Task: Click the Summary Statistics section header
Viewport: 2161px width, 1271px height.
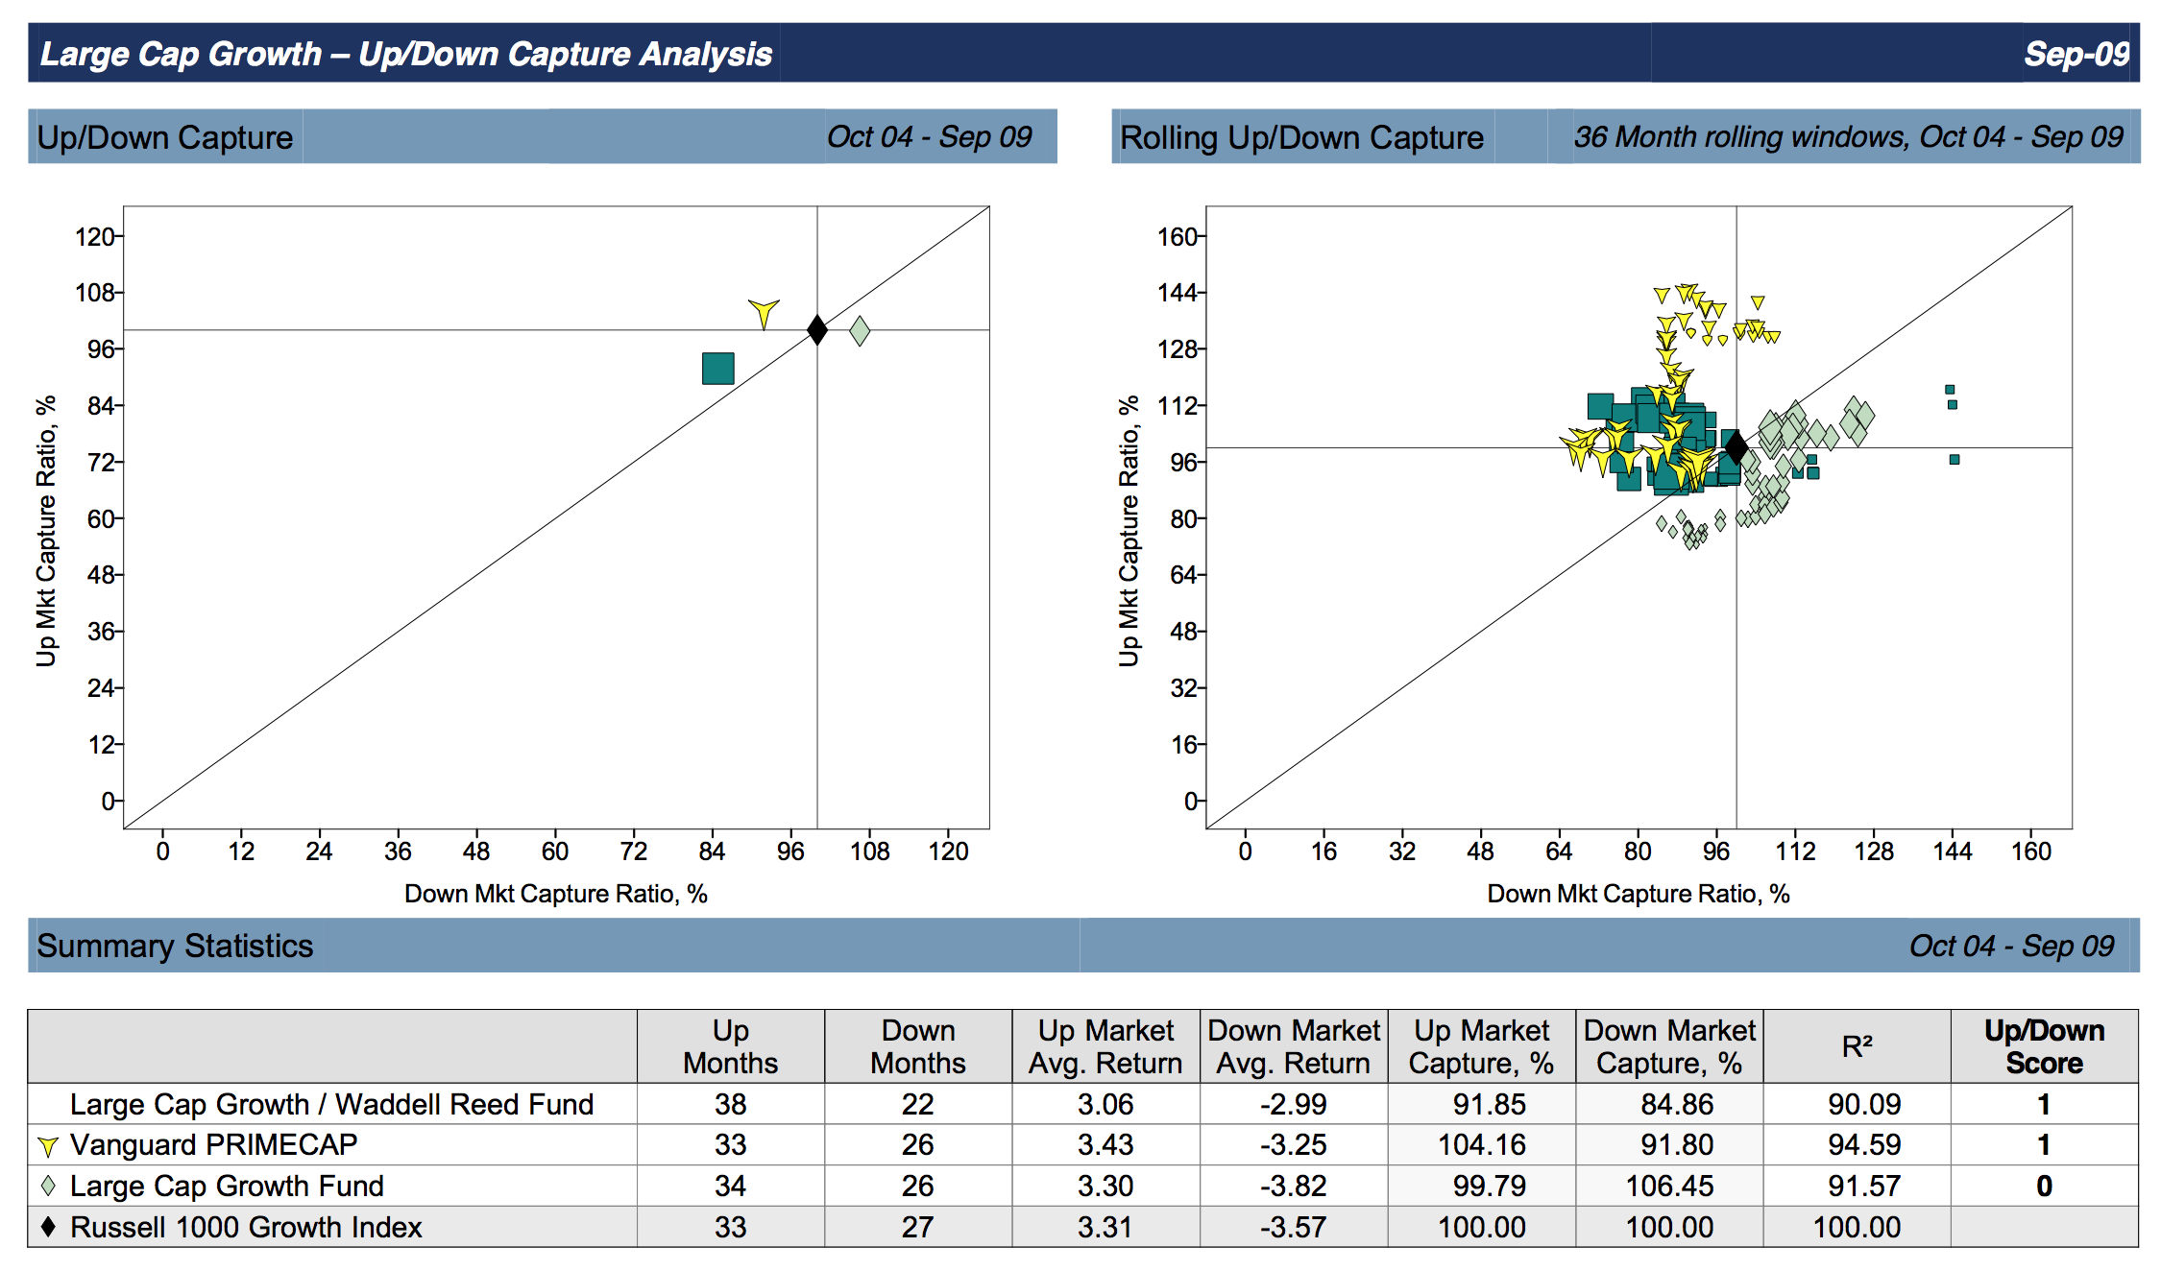Action: pyautogui.click(x=175, y=946)
